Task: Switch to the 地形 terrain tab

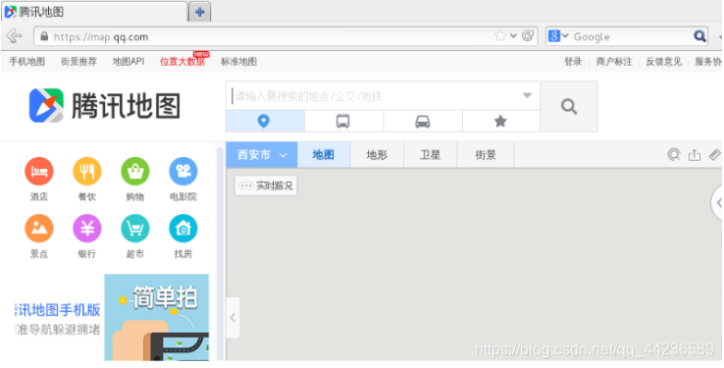Action: (x=377, y=155)
